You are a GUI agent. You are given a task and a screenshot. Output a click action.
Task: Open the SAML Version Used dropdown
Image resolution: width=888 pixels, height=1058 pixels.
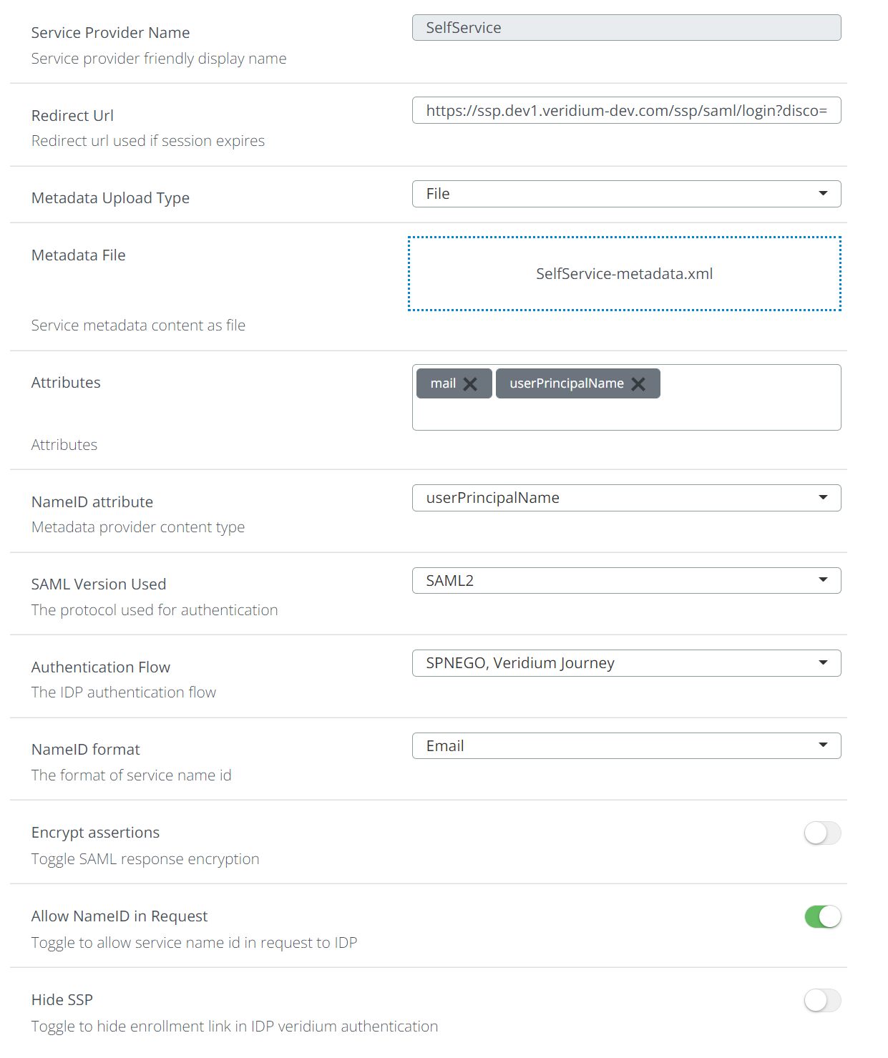[x=626, y=580]
